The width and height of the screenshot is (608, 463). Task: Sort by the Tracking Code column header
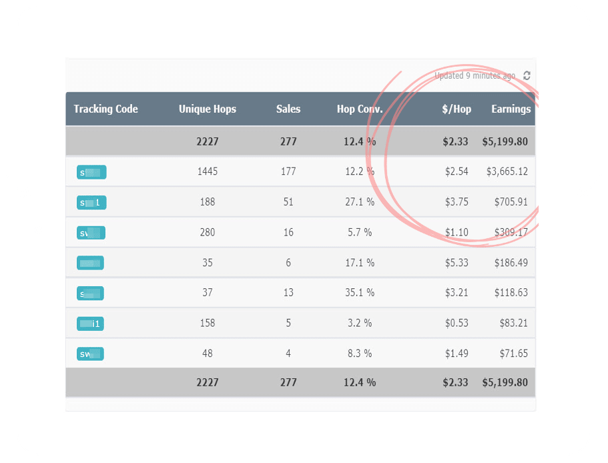point(105,109)
